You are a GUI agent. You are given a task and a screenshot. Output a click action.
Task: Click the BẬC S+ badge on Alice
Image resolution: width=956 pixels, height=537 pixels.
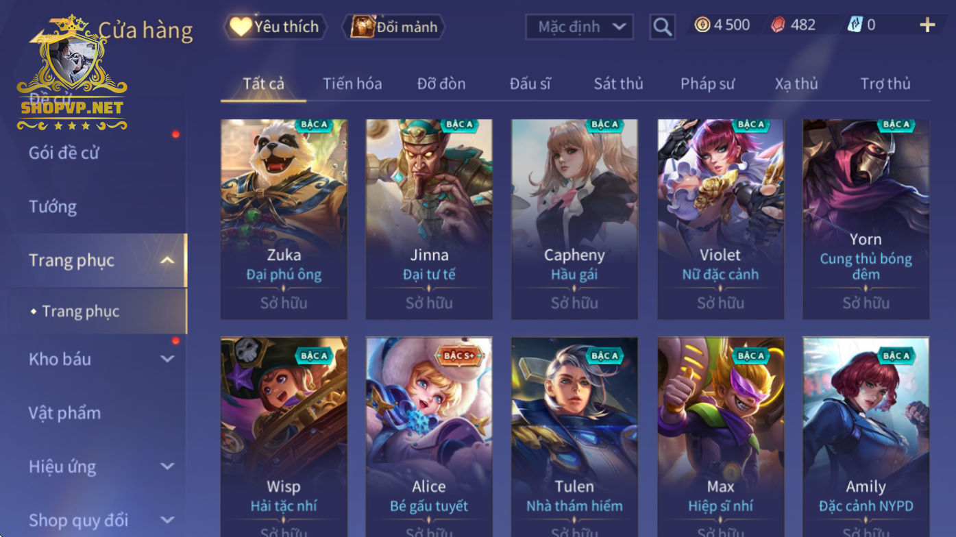tap(459, 355)
